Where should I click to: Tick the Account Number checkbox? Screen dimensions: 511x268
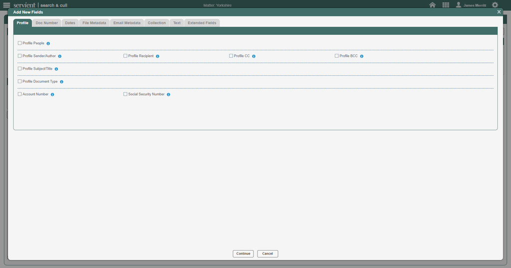tap(20, 94)
